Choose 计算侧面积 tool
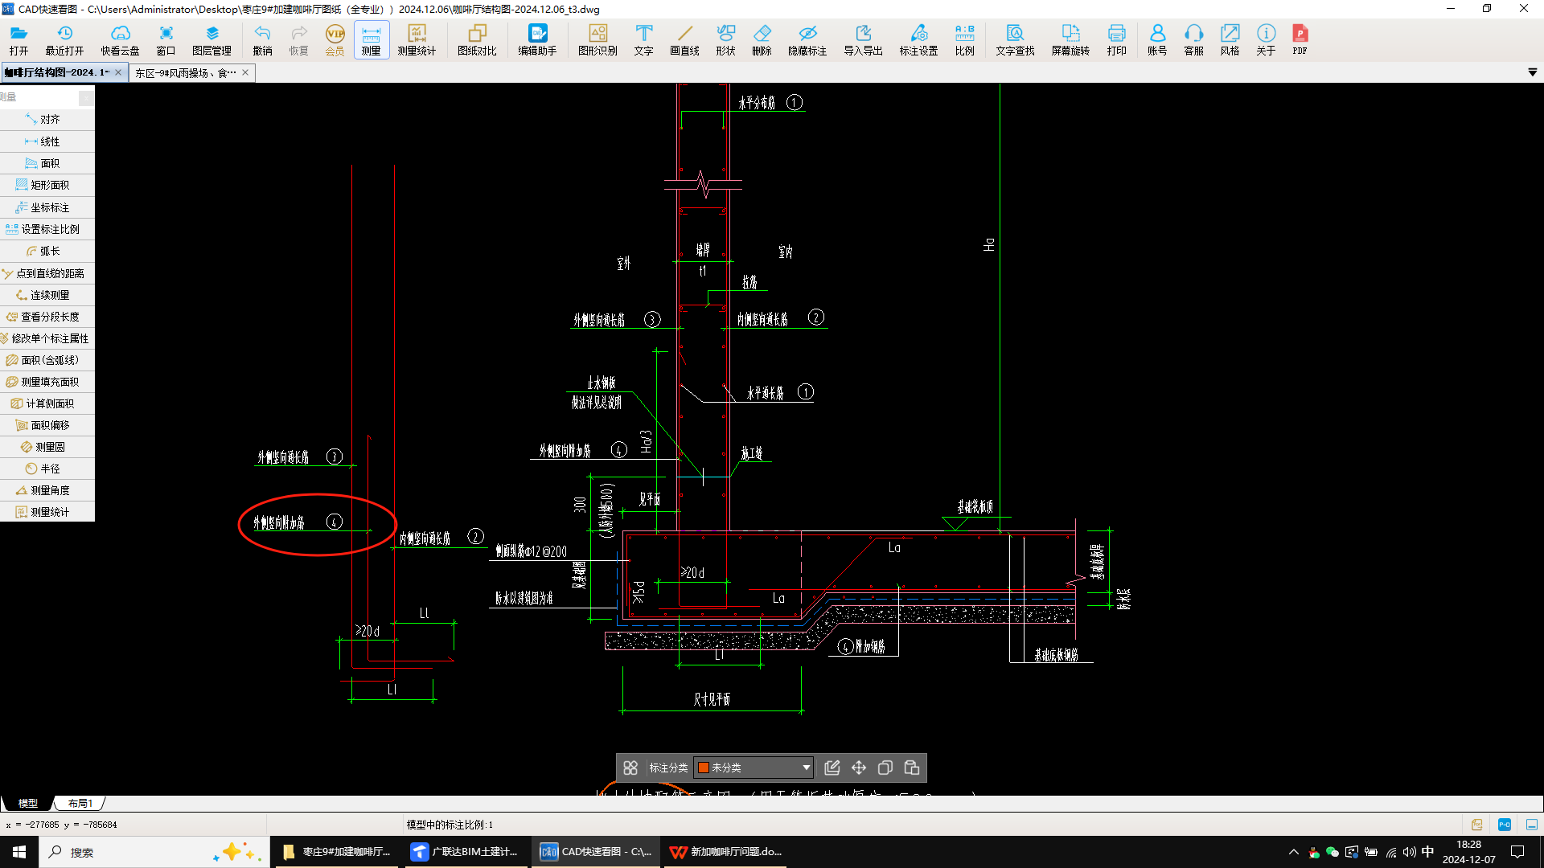Image resolution: width=1544 pixels, height=868 pixels. click(x=47, y=403)
